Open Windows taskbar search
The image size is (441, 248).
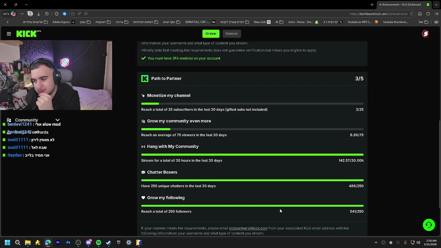(x=18, y=242)
